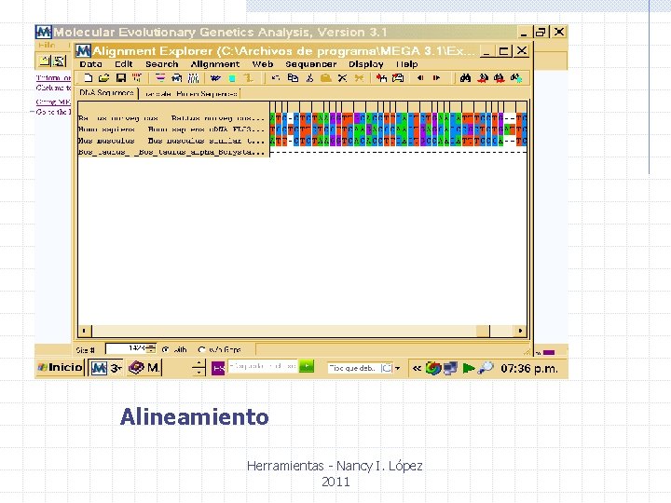This screenshot has height=503, width=671.
Task: Click the MEGA taskbar button
Action: 106,368
